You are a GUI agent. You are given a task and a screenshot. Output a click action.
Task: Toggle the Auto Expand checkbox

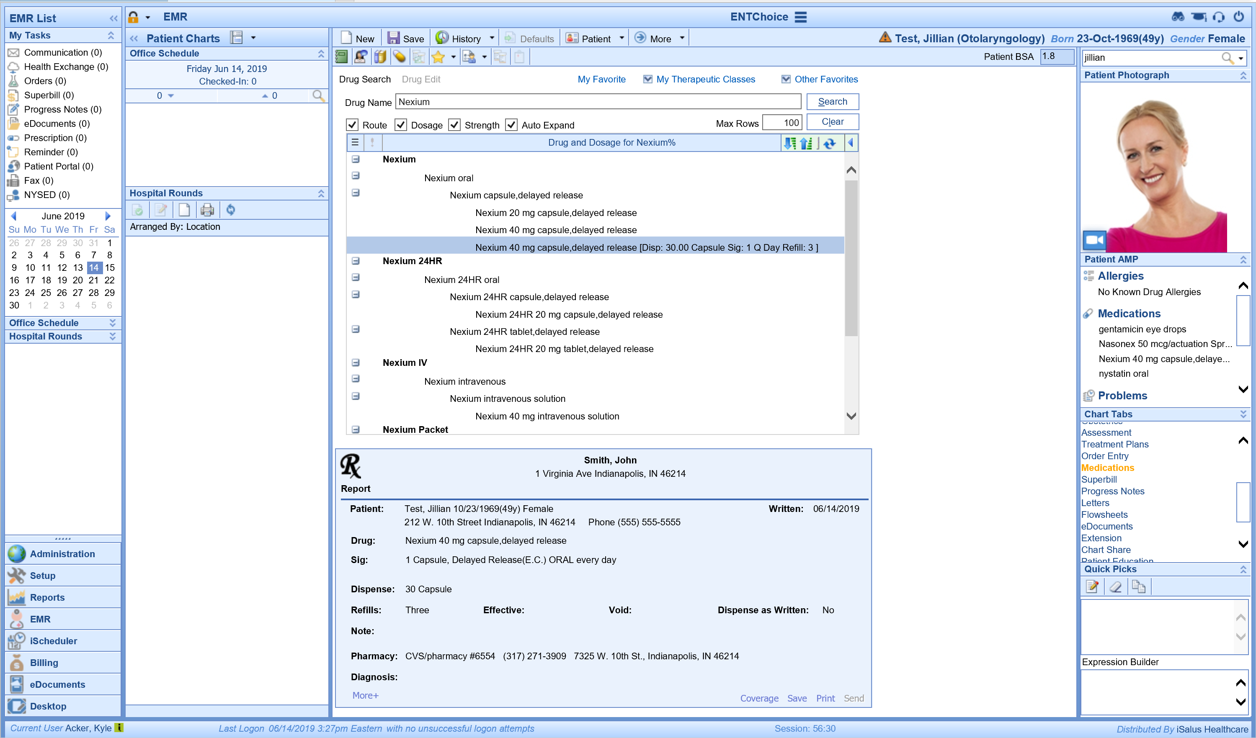pyautogui.click(x=511, y=125)
